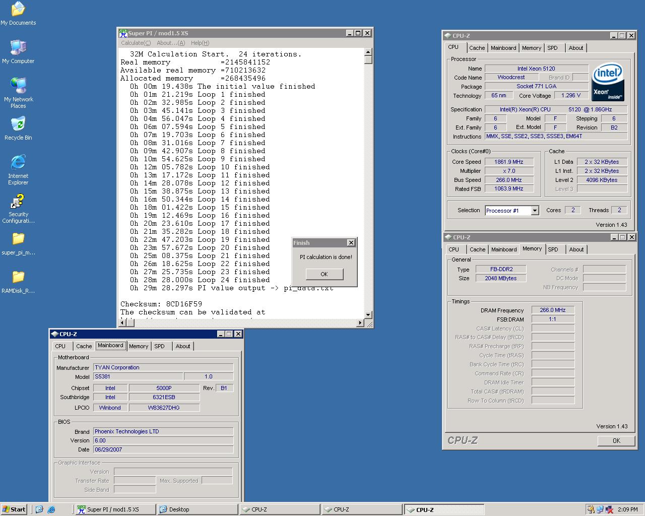Minimize the Mainboard CPU-Z window
The height and width of the screenshot is (516, 645).
221,334
